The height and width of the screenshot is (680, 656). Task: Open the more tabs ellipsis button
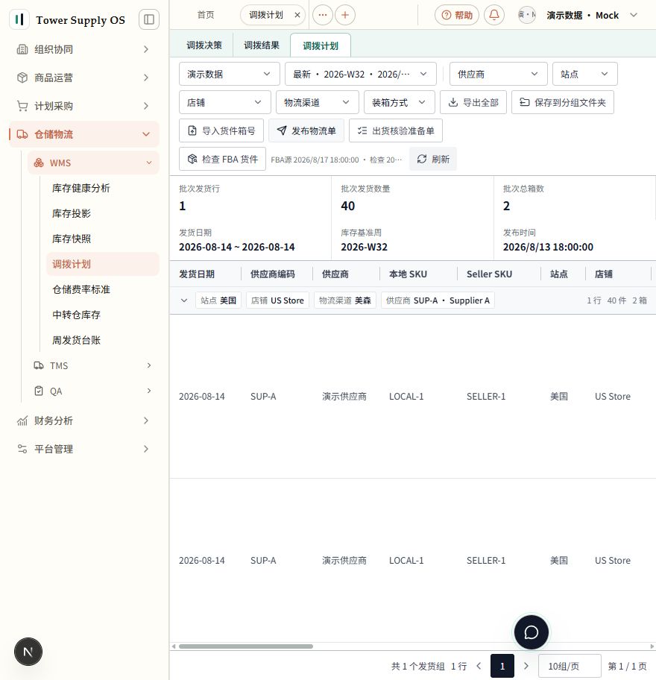click(x=323, y=15)
